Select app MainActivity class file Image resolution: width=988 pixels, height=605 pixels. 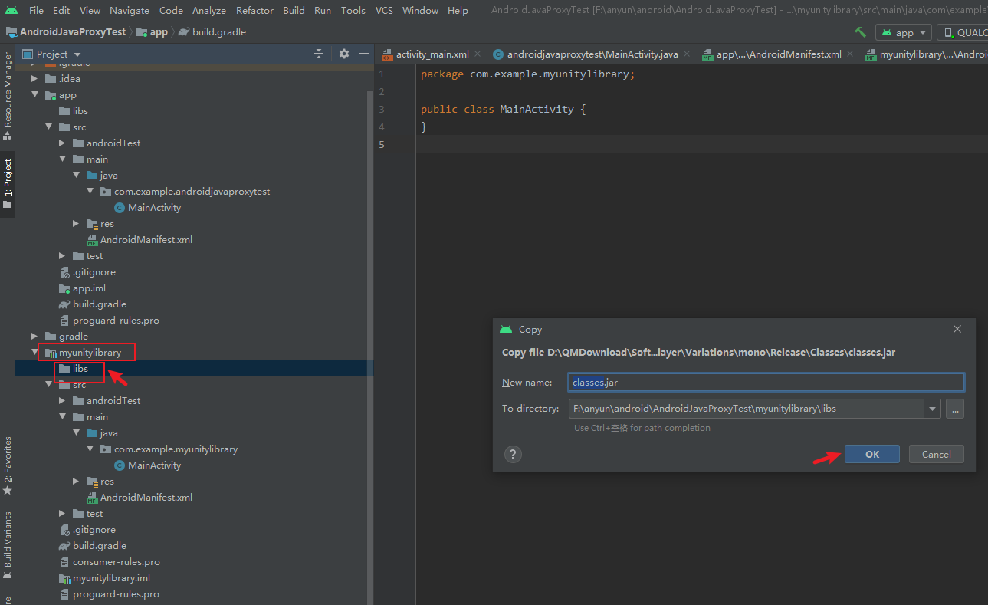click(x=147, y=207)
